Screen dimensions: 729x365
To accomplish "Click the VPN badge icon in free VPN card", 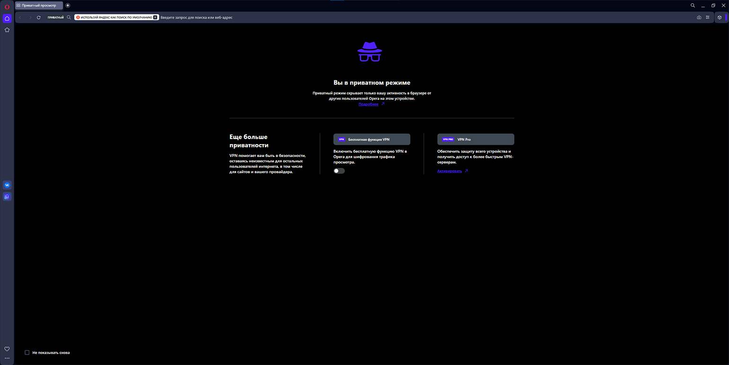I will tap(341, 139).
